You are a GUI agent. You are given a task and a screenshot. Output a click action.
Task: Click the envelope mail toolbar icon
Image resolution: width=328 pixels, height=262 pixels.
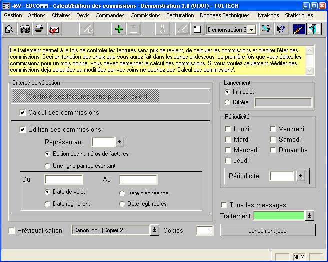53,29
